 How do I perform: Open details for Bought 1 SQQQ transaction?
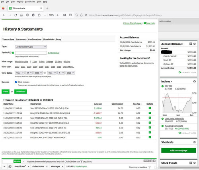[150, 132]
